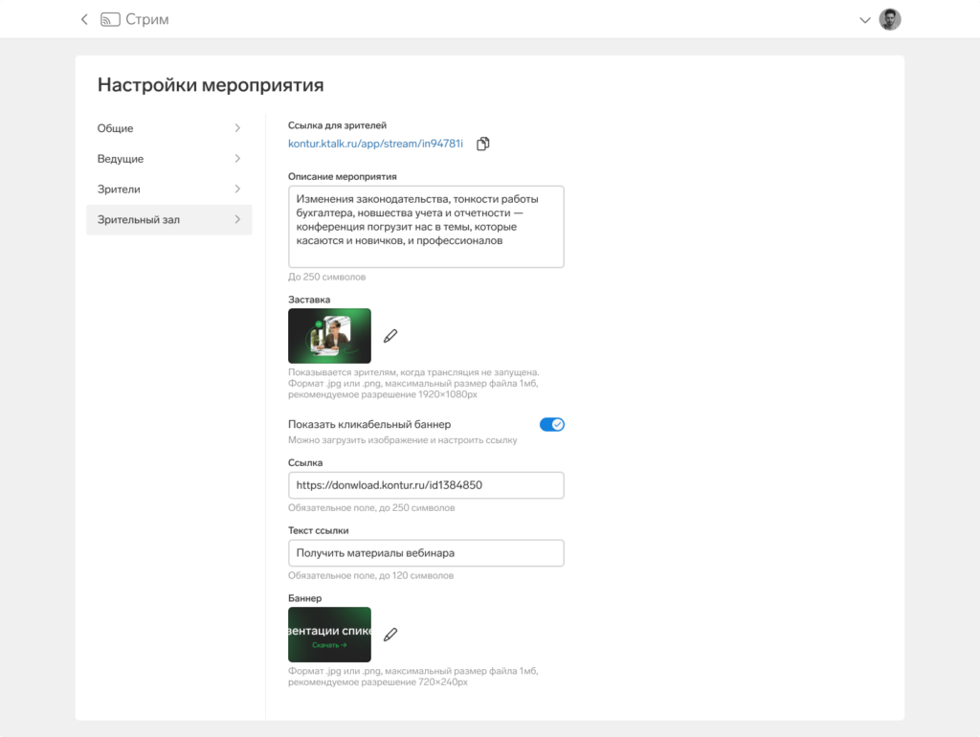This screenshot has width=980, height=737.
Task: Expand the chevron next to Общие
Action: click(x=237, y=128)
